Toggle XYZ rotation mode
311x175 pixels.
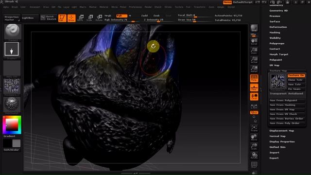[254, 112]
